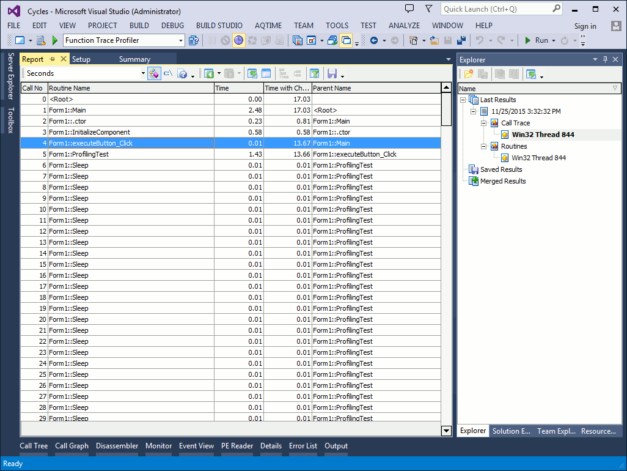Collapse the Routines tree node
Viewport: 627px width, 471px height.
(484, 146)
